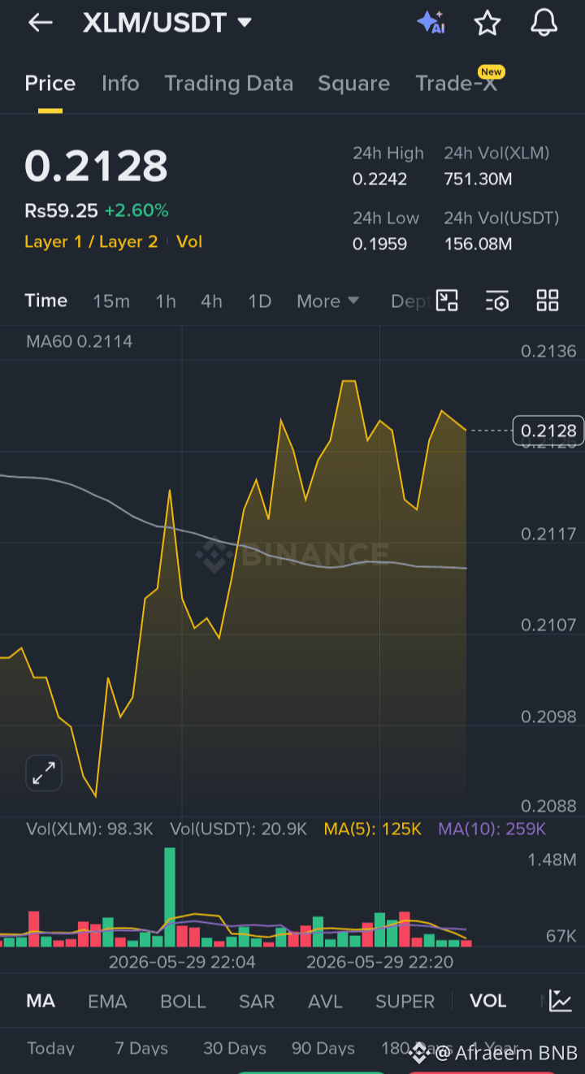Select the 90 Days performance range
The height and width of the screenshot is (1074, 585).
[x=323, y=1049]
